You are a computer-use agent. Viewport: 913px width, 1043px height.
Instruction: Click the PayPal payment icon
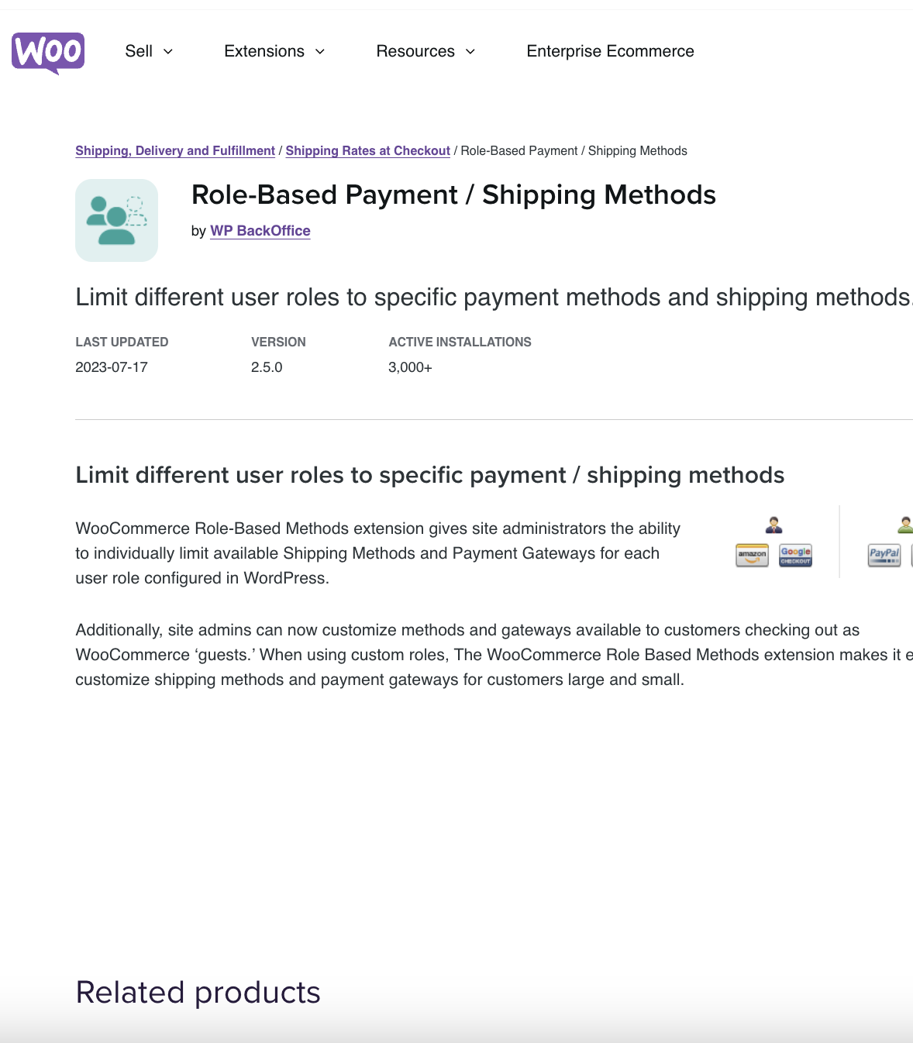pos(884,554)
